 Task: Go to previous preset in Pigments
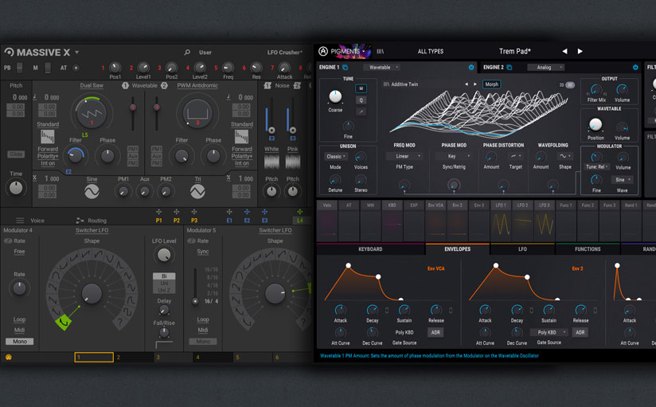coord(564,51)
